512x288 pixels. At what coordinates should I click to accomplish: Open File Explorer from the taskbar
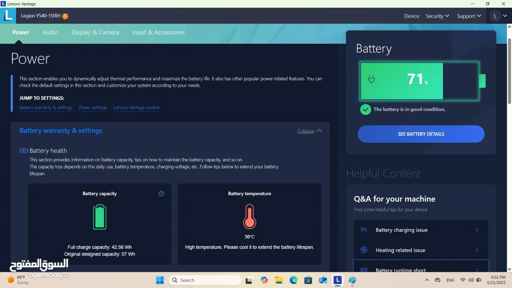pyautogui.click(x=279, y=280)
